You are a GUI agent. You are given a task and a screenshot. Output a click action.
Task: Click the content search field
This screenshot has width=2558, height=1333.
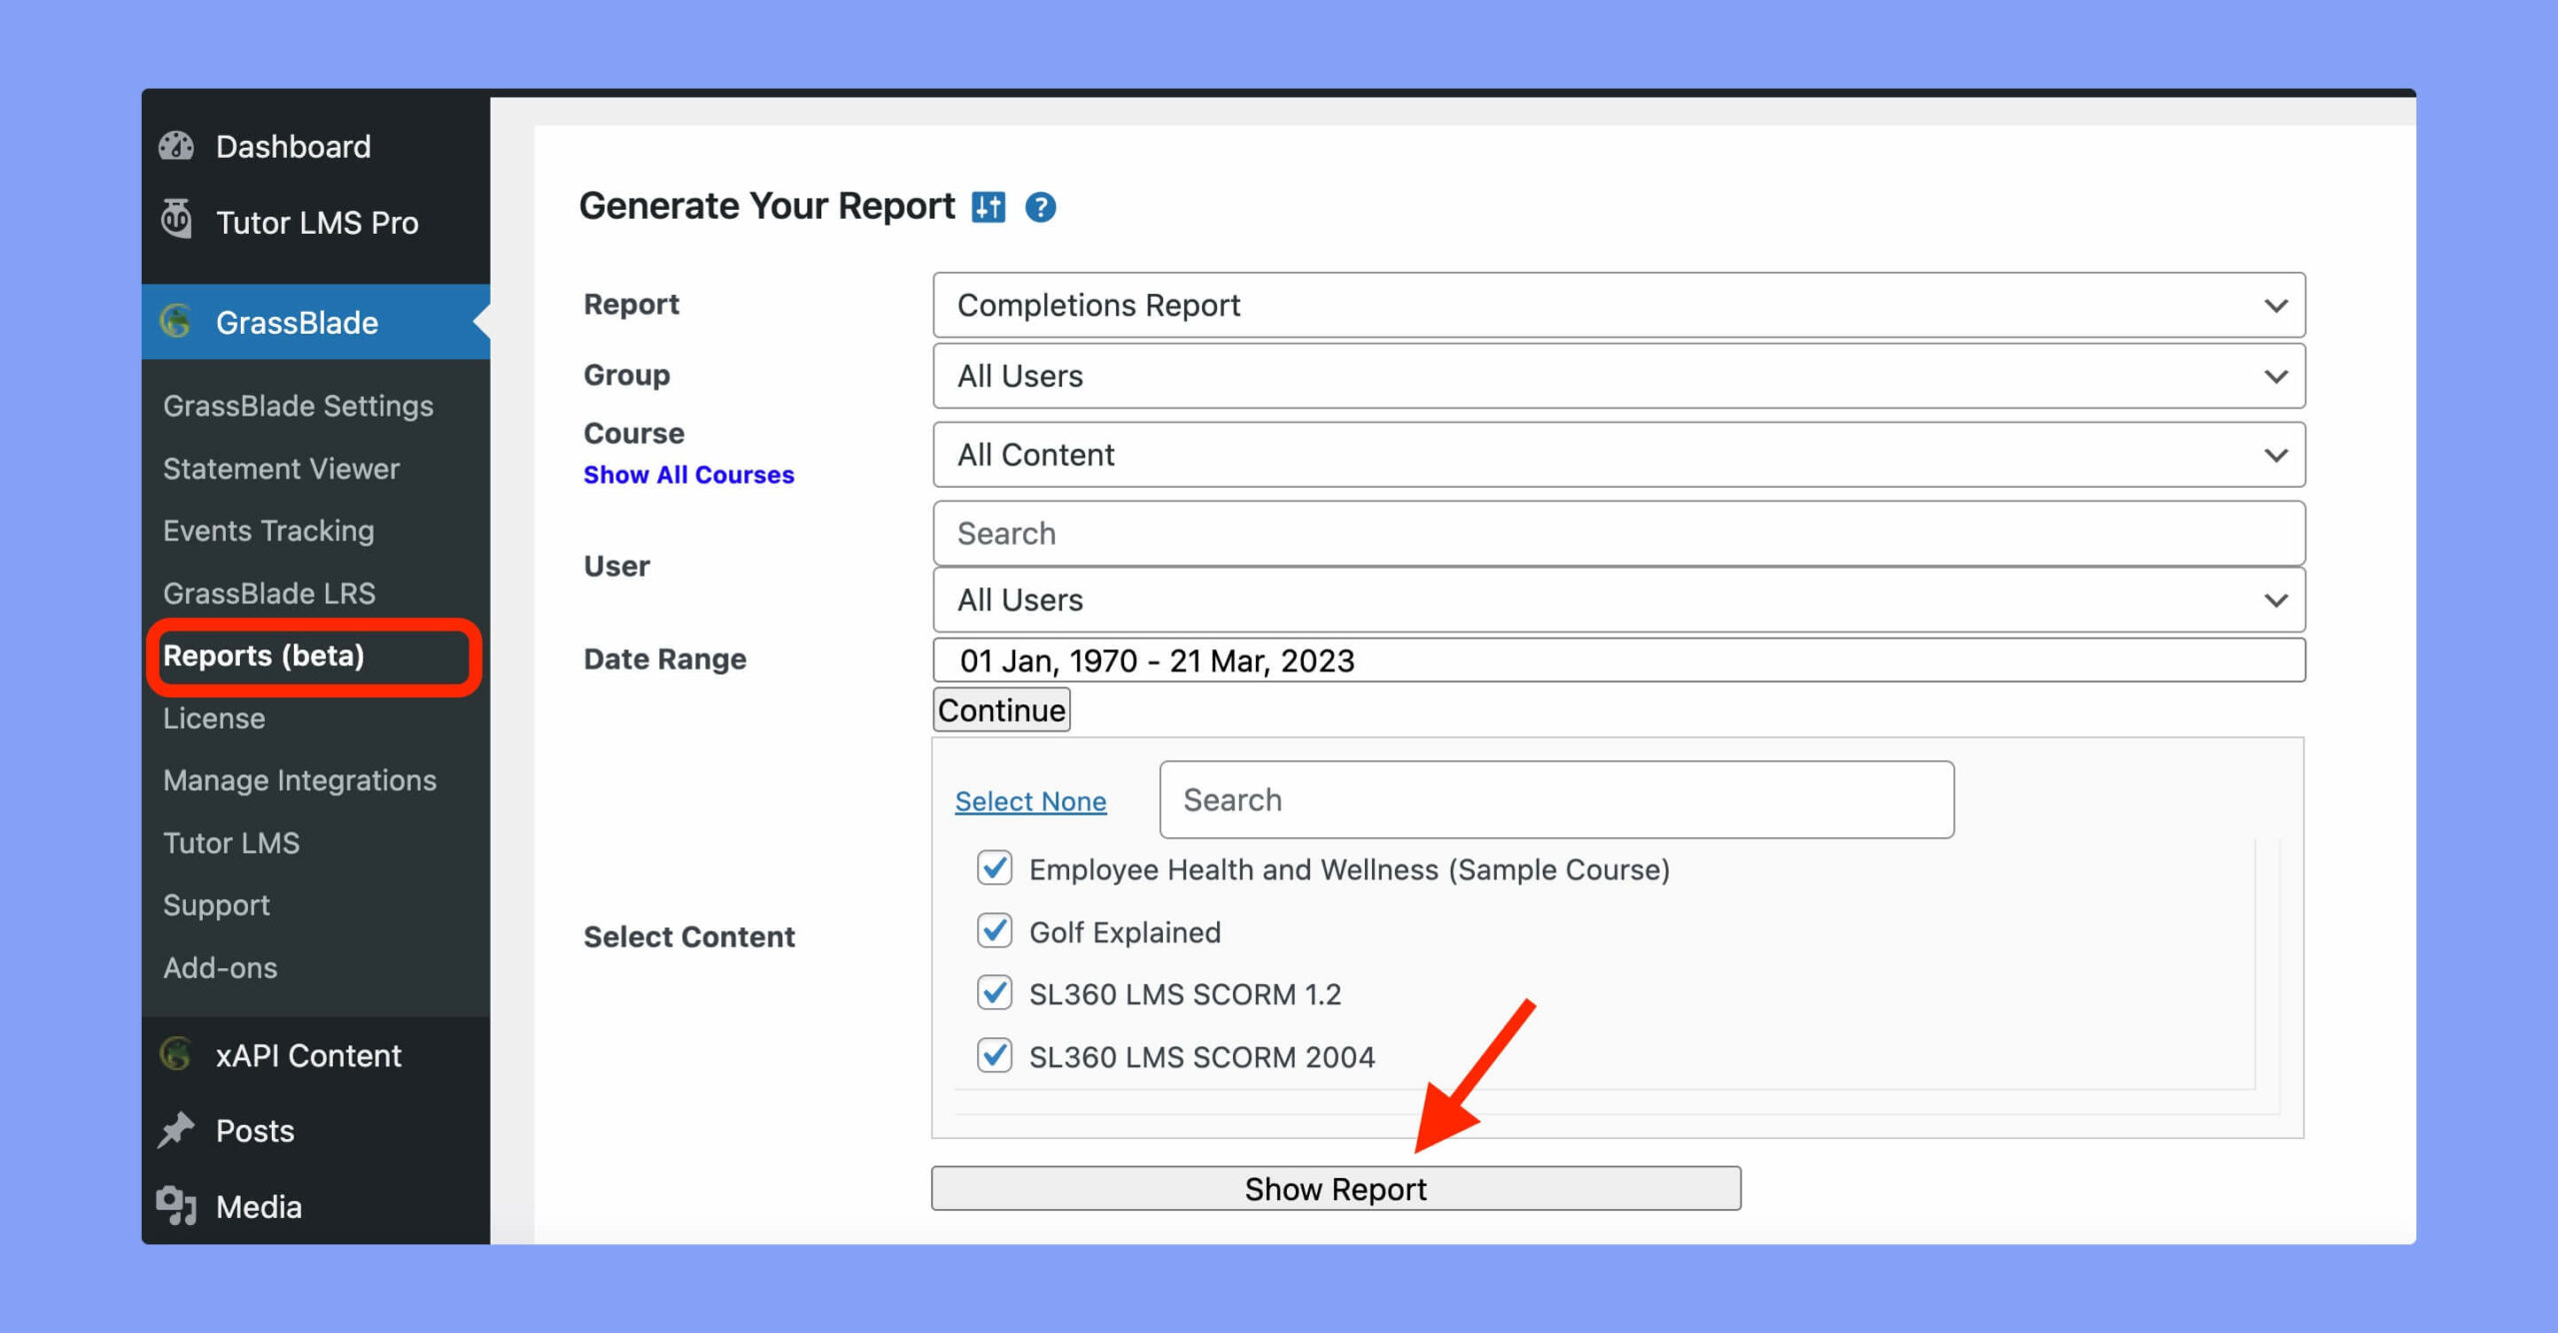tap(1555, 798)
